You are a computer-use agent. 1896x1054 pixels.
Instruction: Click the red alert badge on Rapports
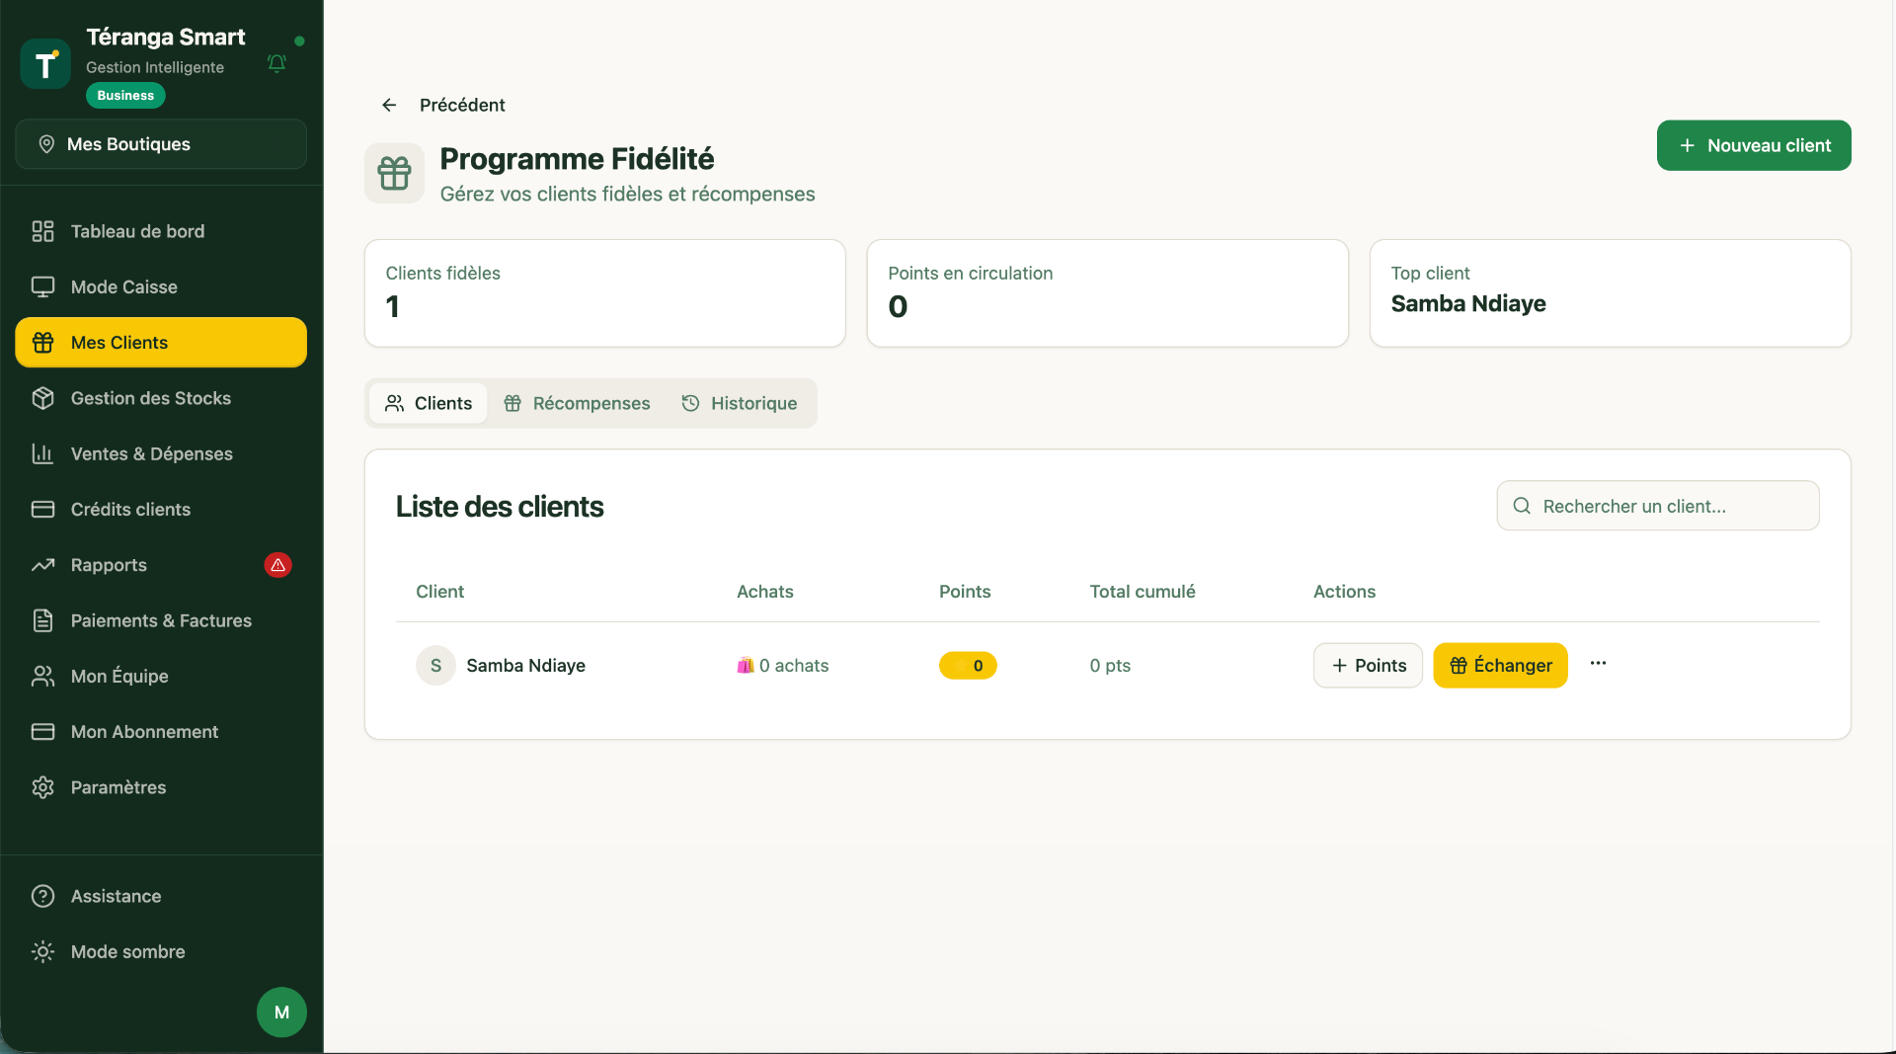tap(278, 565)
